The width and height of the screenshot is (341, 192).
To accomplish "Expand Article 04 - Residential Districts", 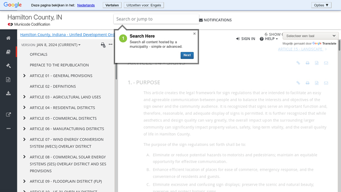I will coord(24,108).
